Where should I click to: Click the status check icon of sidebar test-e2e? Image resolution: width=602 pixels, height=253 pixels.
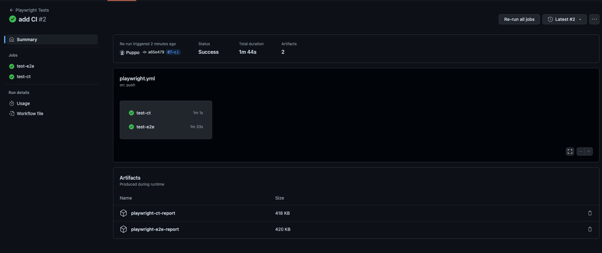(x=12, y=66)
